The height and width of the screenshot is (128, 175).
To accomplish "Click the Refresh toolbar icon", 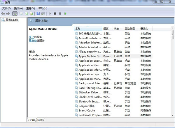I will point(27,14).
